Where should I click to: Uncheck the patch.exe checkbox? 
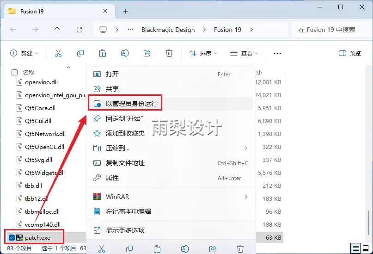[x=12, y=237]
